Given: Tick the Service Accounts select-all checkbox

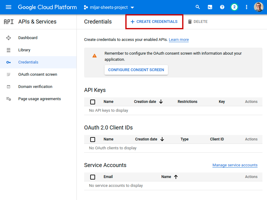Looking at the screenshot, I should [93, 177].
